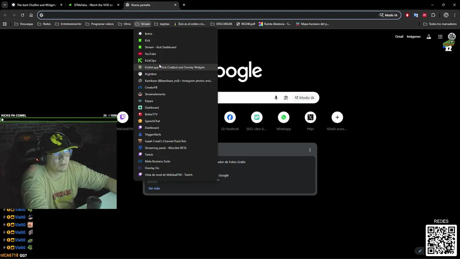This screenshot has width=460, height=259.
Task: Open Meta Business Suite bookmark
Action: (175, 161)
